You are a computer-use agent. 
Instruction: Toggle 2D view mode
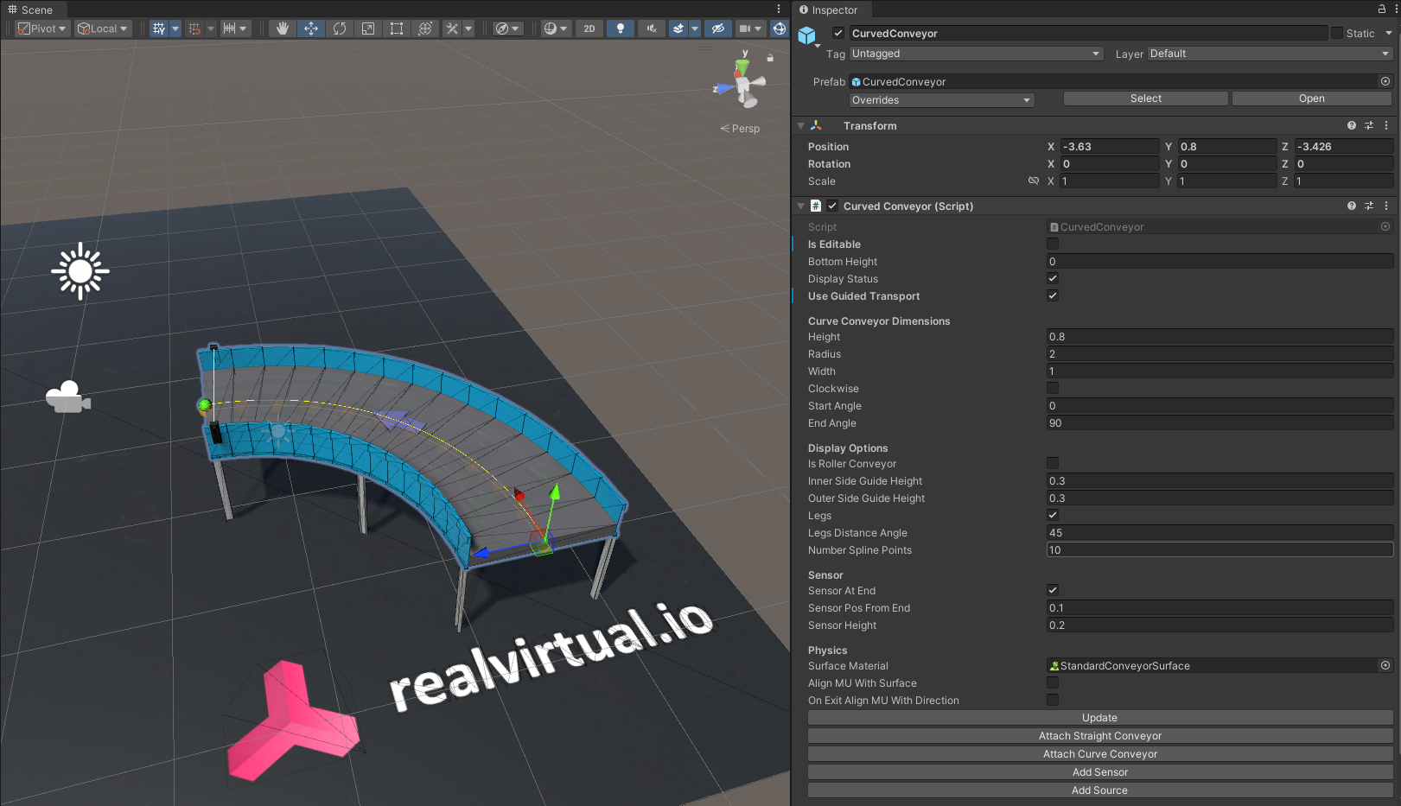(589, 29)
